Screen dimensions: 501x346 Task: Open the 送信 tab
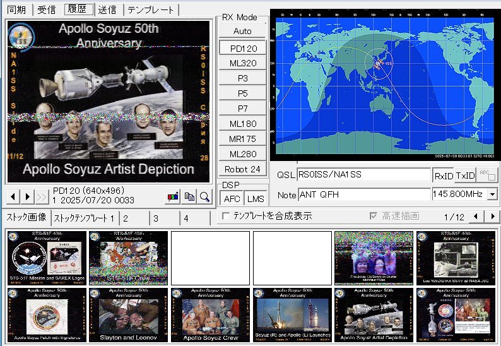107,9
